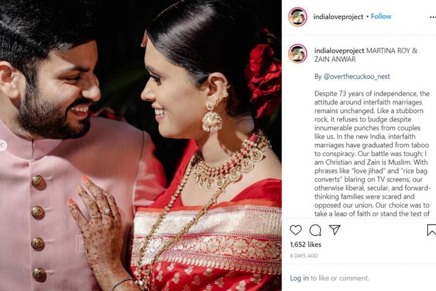The width and height of the screenshot is (436, 291).
Task: Open the @overthecuckoo_nest profile link
Action: tap(357, 76)
